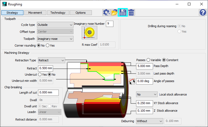The width and height of the screenshot is (208, 127).
Task: Expand the Retraction Type dropdown
Action: pyautogui.click(x=51, y=60)
